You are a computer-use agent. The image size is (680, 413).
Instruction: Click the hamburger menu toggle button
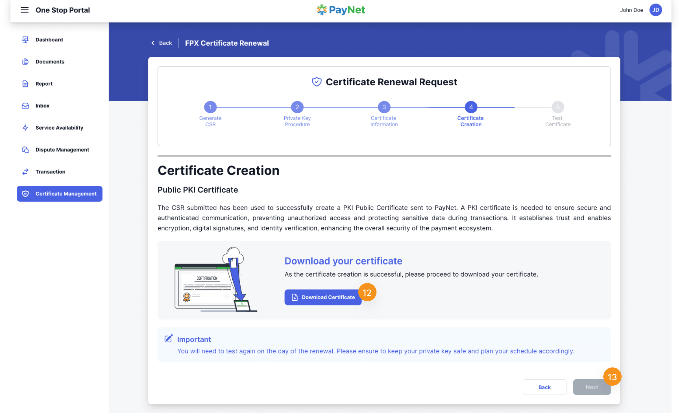24,10
